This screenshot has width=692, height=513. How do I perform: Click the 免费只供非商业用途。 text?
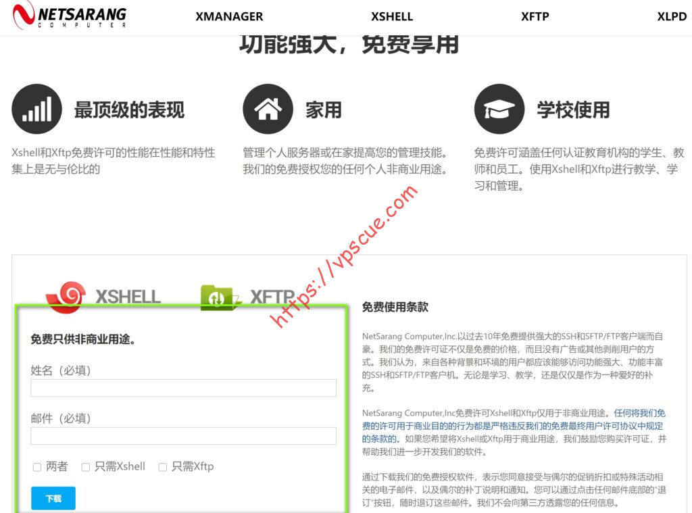tap(83, 339)
